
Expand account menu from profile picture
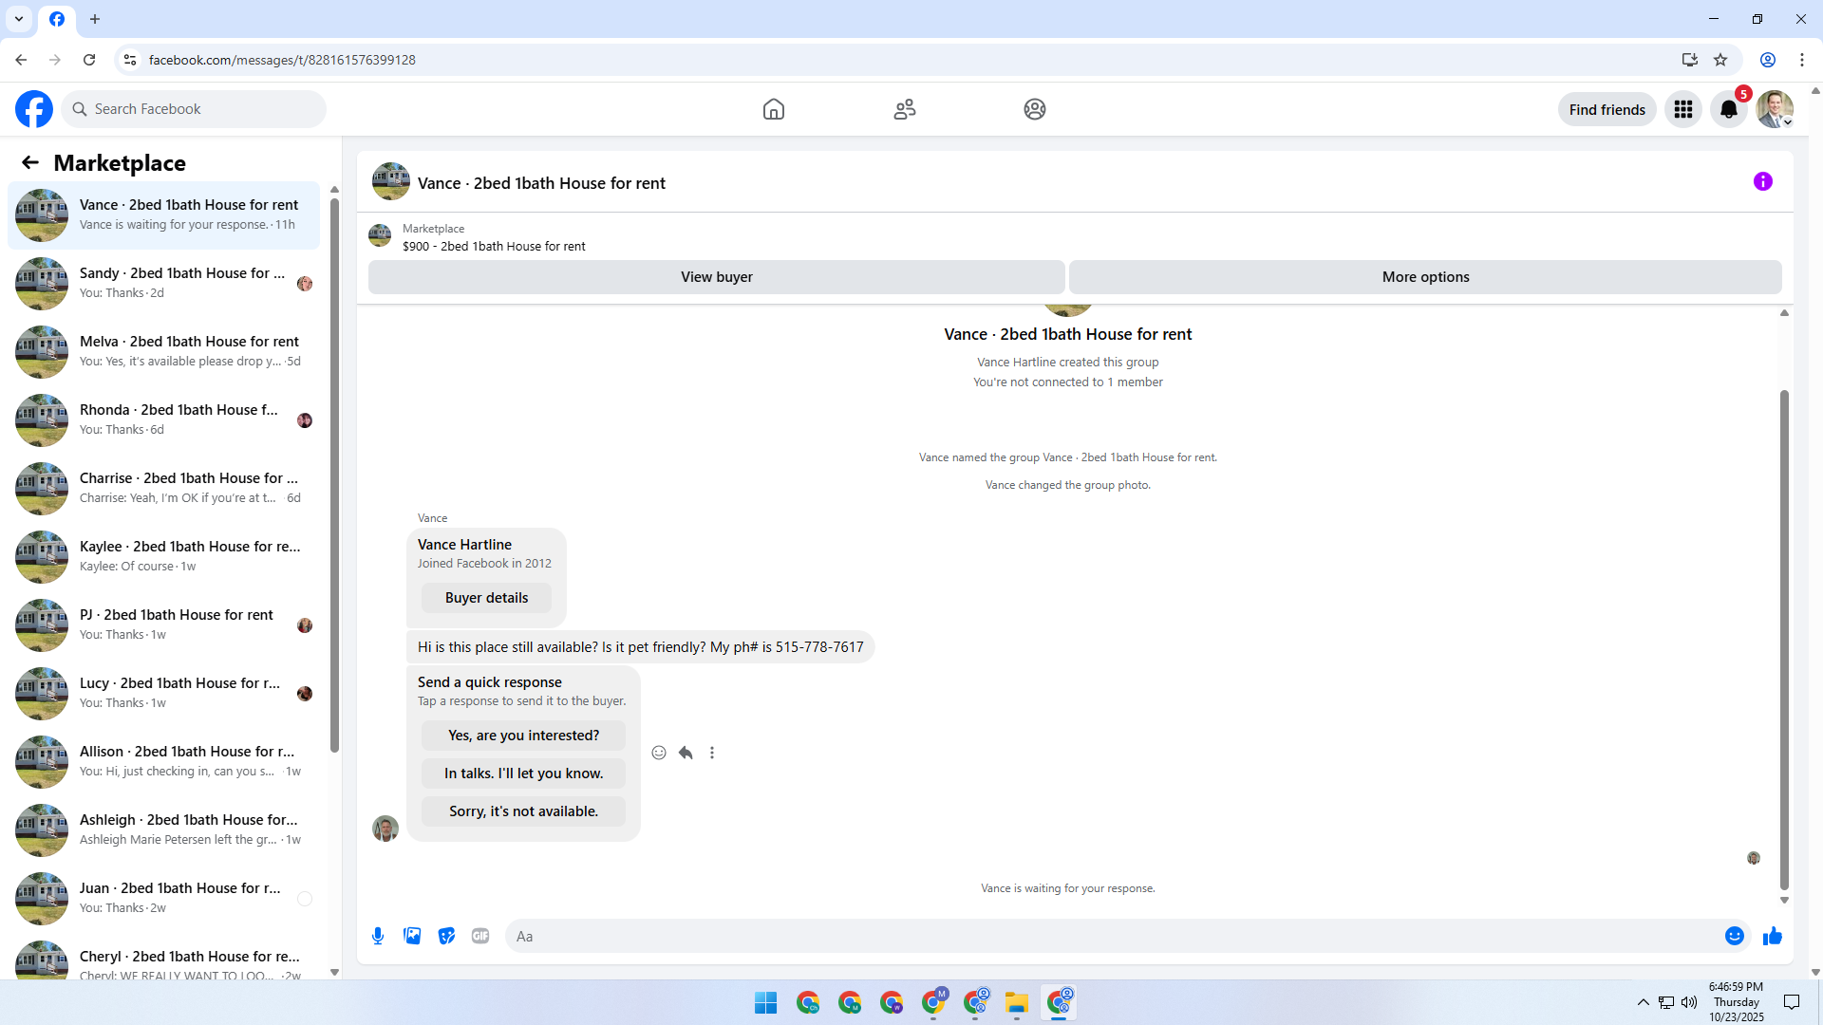(x=1774, y=109)
